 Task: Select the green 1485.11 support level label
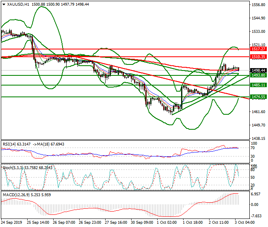click(258, 85)
